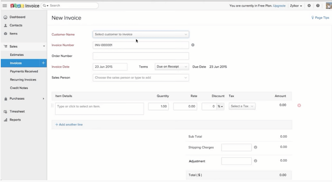Click the Order Number input field
This screenshot has height=182, width=332.
(141, 56)
